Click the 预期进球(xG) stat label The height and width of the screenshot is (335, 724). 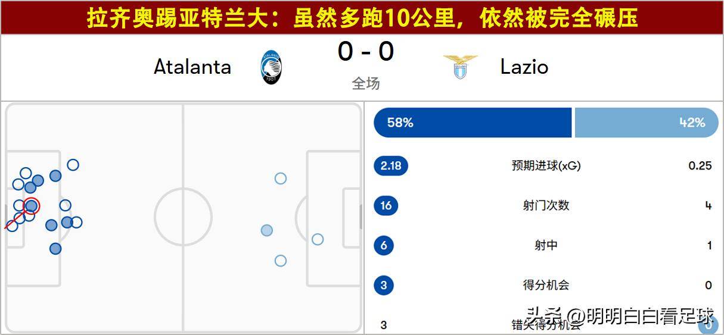pyautogui.click(x=546, y=166)
